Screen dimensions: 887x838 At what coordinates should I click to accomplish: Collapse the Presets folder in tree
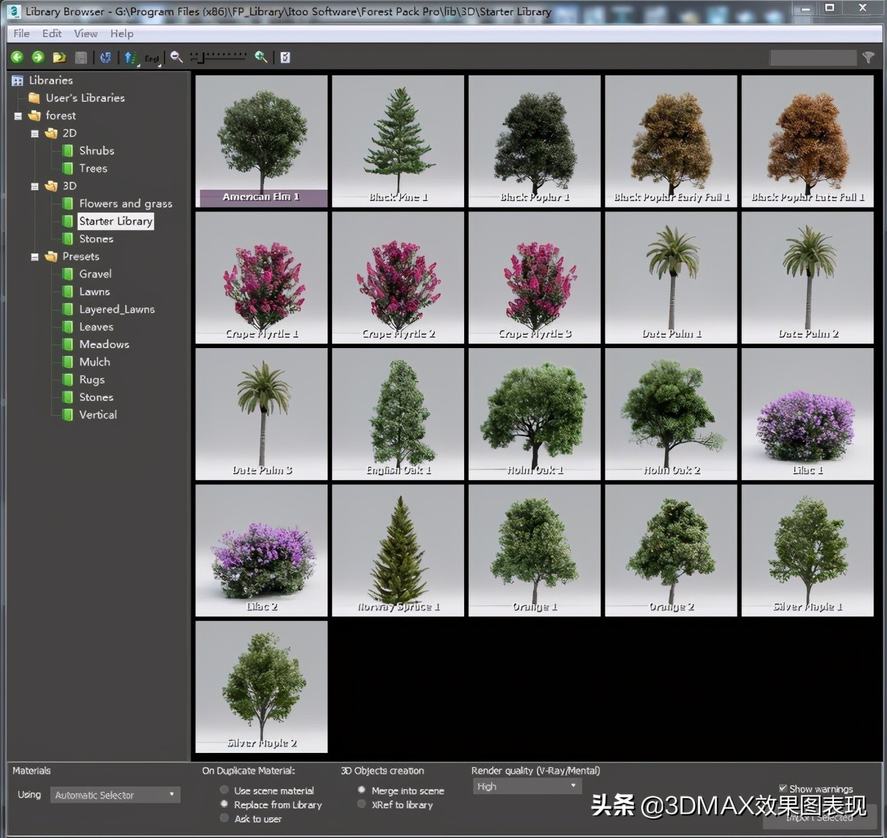[35, 257]
